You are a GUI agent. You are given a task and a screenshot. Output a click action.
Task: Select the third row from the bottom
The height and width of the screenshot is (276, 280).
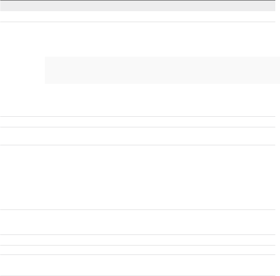coord(138,240)
